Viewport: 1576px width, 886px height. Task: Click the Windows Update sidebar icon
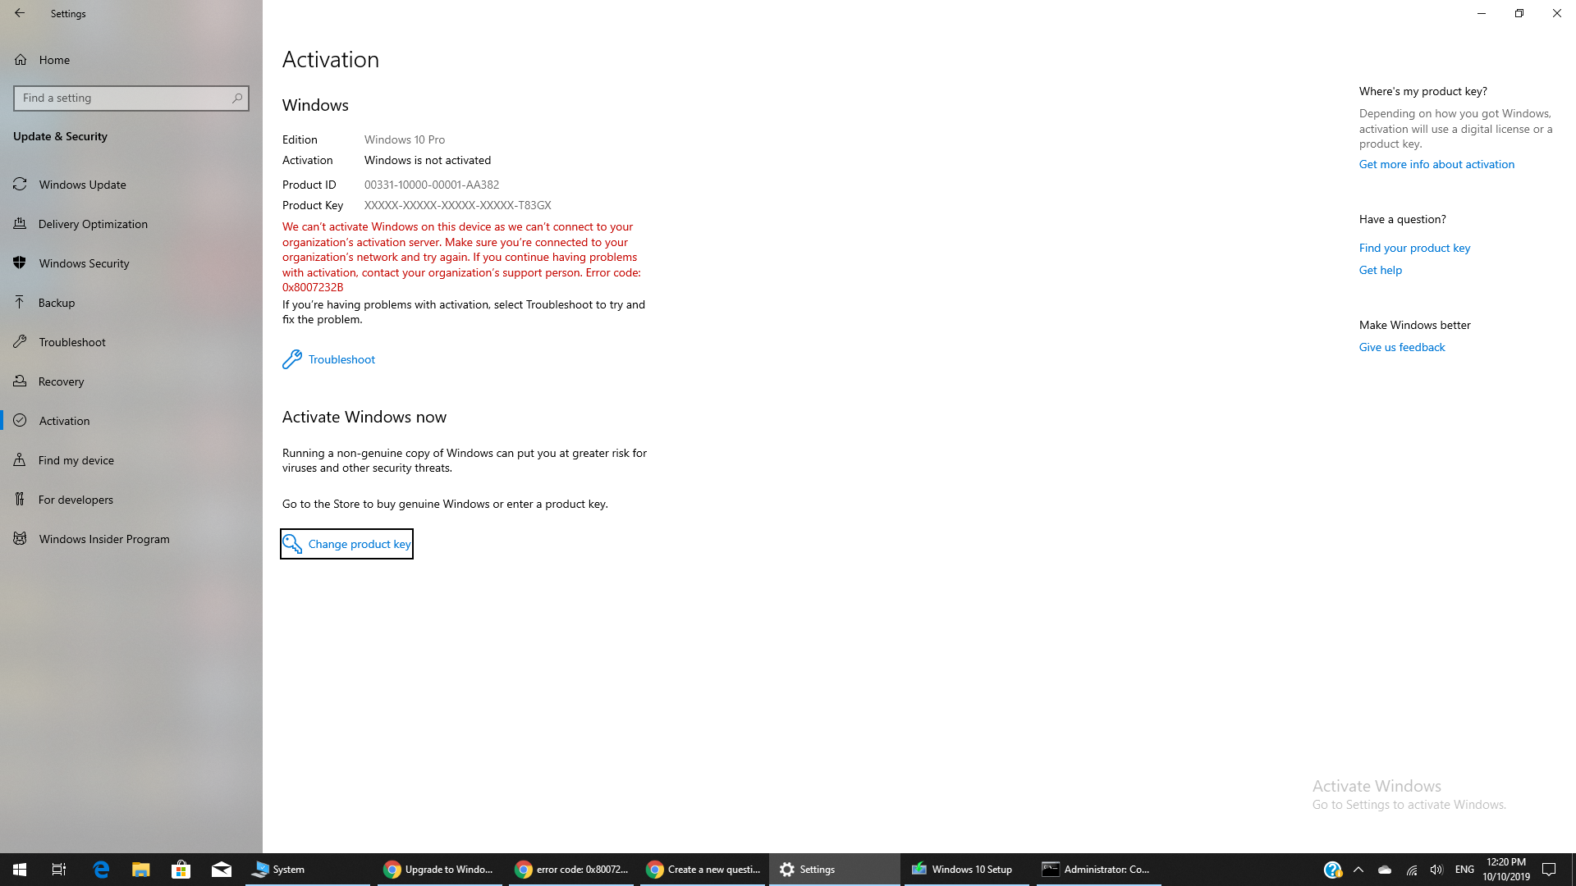tap(20, 185)
